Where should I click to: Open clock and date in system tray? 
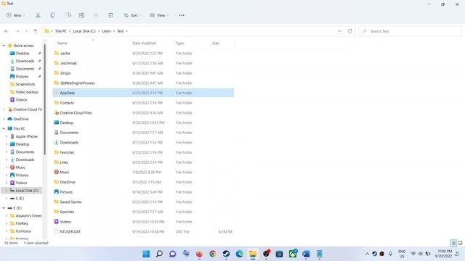click(444, 254)
